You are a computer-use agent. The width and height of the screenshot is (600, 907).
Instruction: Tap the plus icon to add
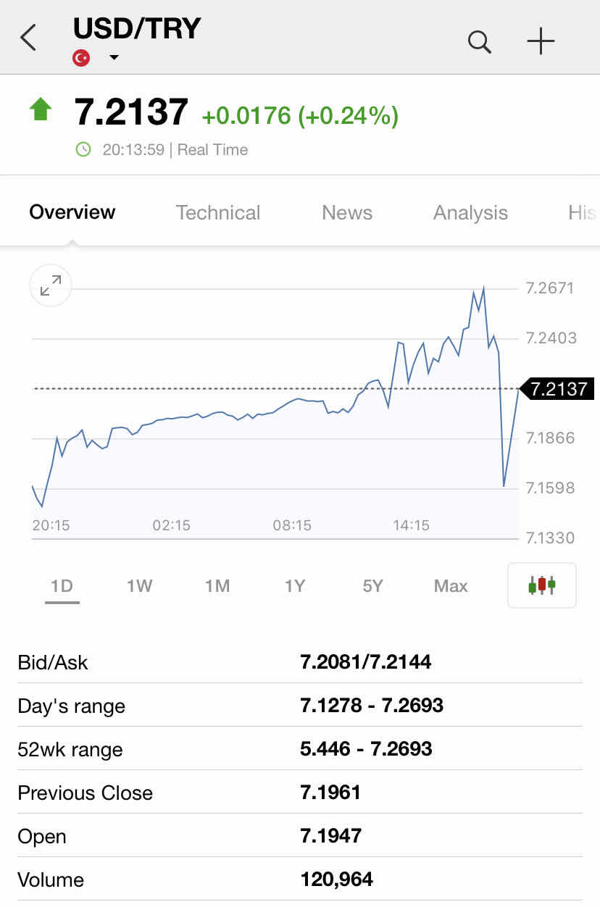[x=541, y=41]
